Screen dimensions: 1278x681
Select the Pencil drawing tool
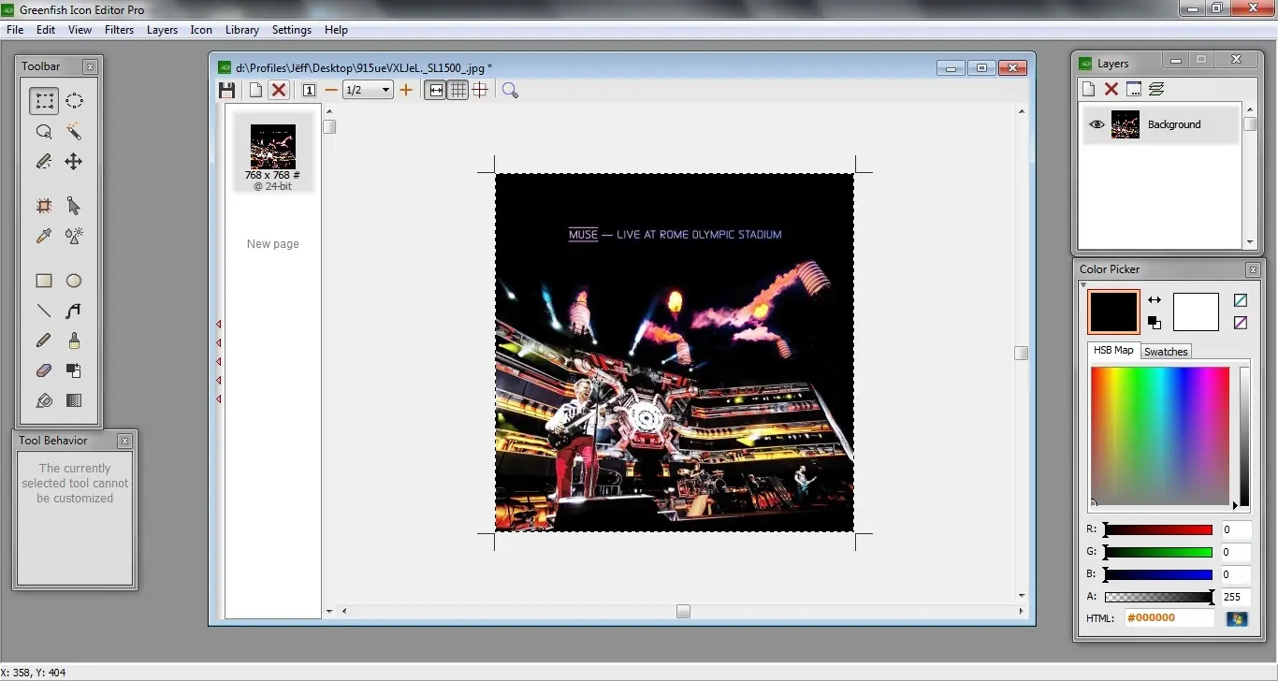[x=44, y=340]
